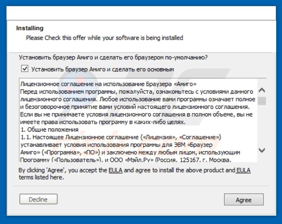The height and width of the screenshot is (224, 282).
Task: Click the '1. Общие положения' section heading
Action: [50, 130]
